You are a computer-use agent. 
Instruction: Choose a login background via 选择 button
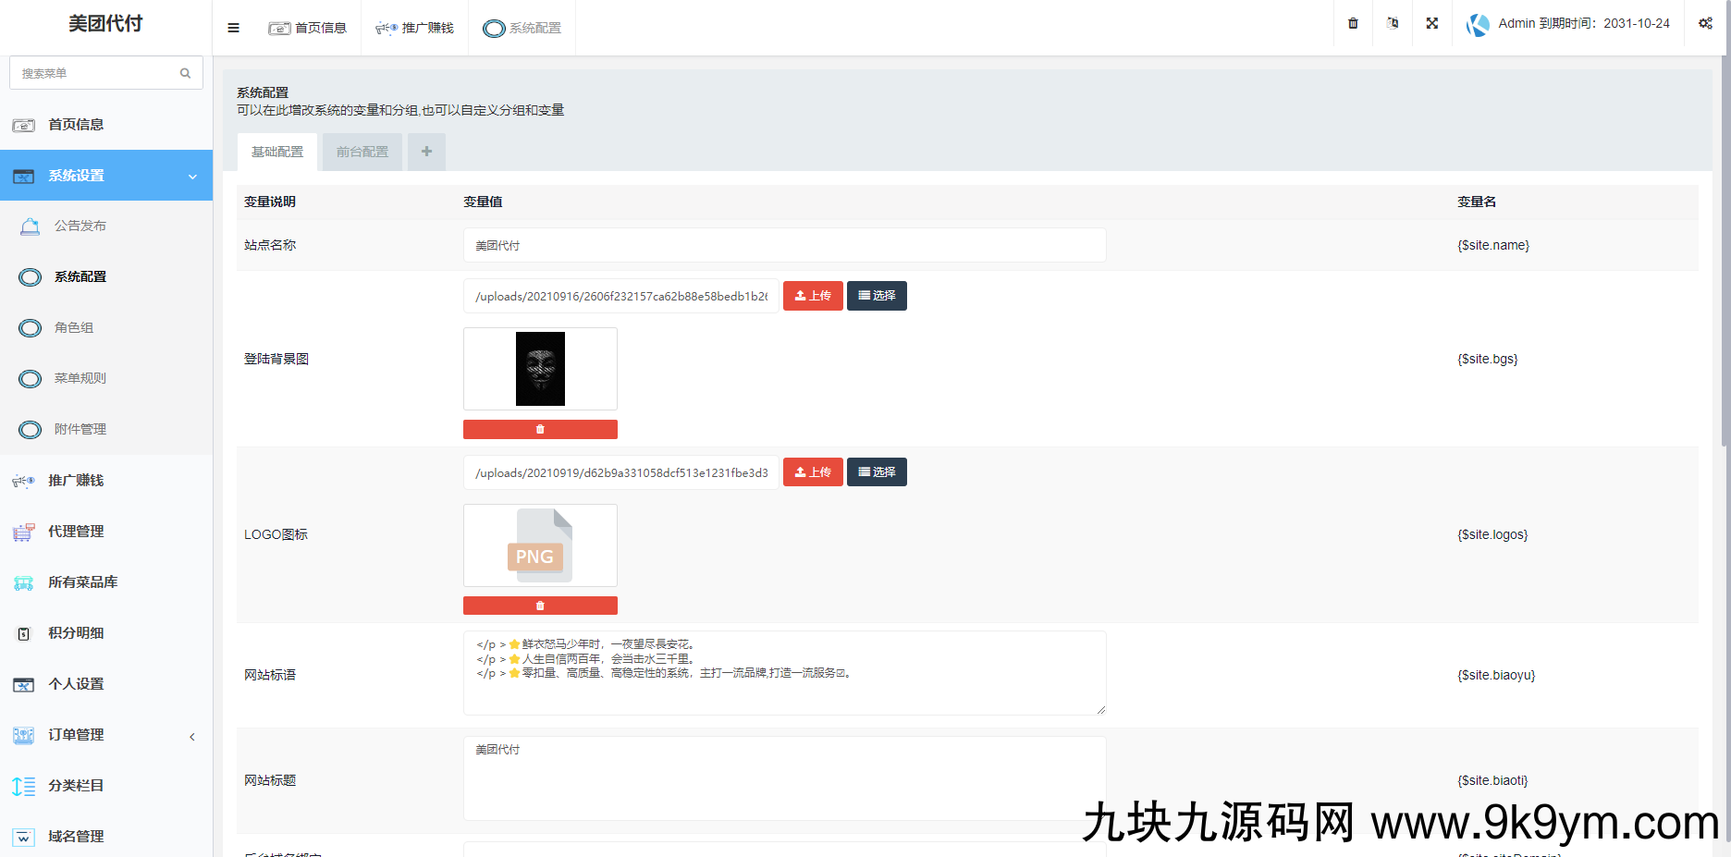pos(877,295)
